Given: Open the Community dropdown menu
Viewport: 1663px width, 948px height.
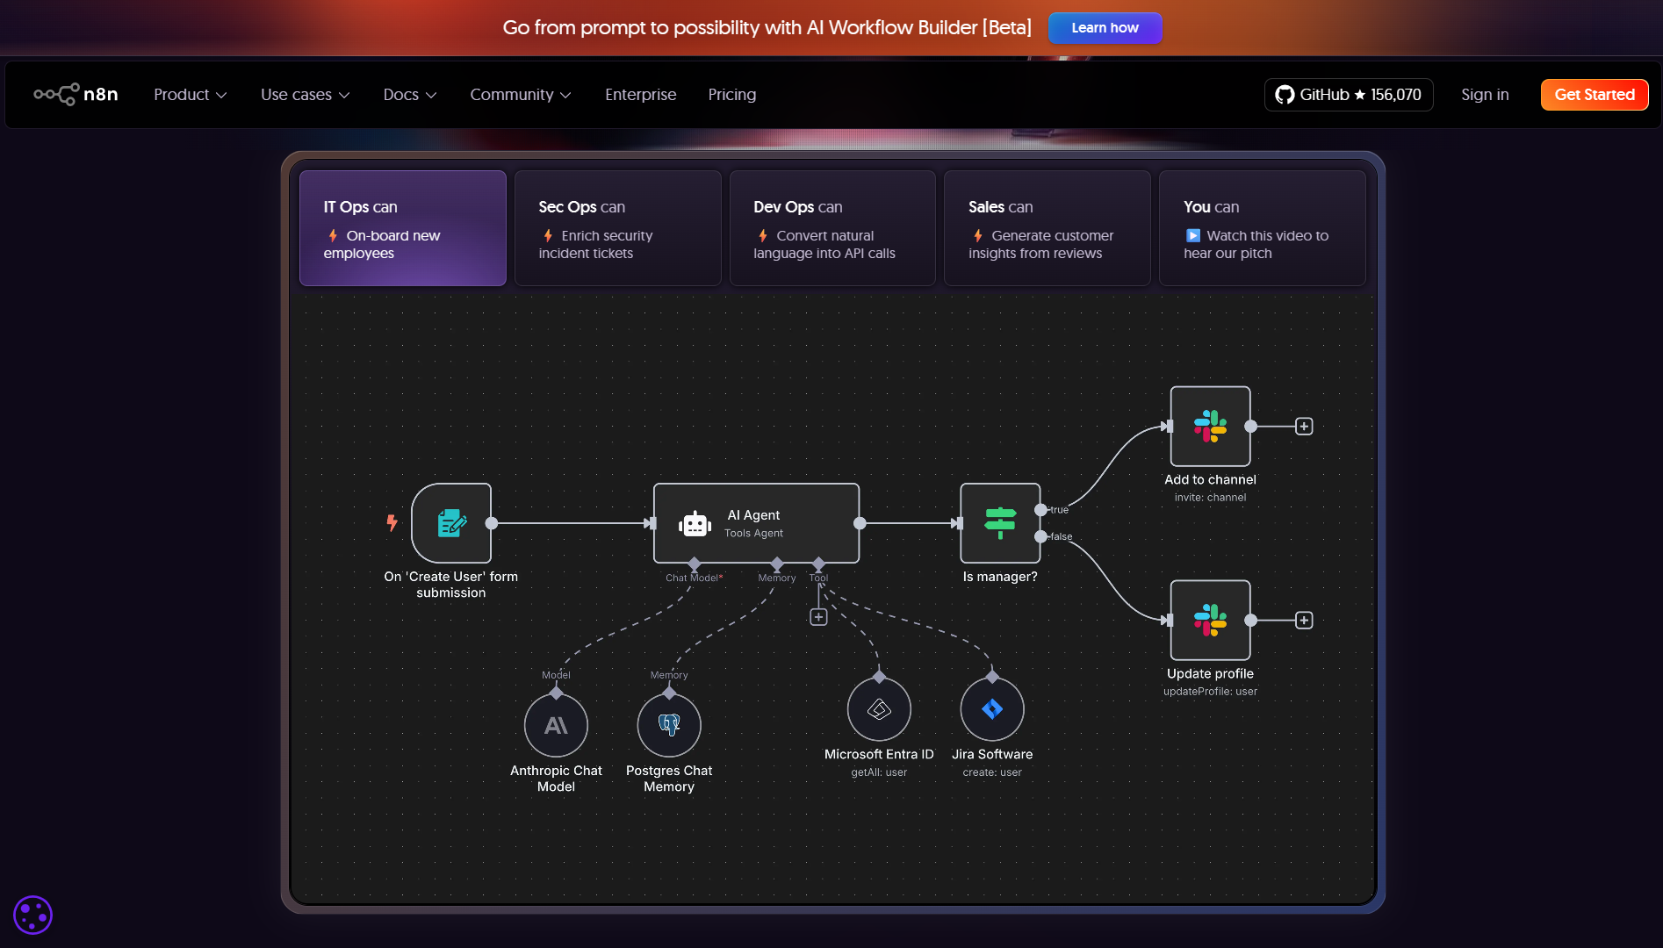Looking at the screenshot, I should [520, 95].
